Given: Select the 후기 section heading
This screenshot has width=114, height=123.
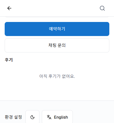Looking at the screenshot, I should [x=9, y=60].
